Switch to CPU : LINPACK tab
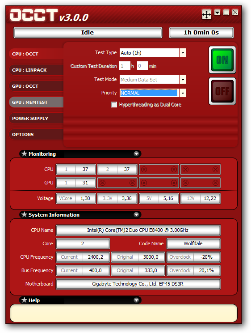Viewport: 251px width, 333px height. 36,70
